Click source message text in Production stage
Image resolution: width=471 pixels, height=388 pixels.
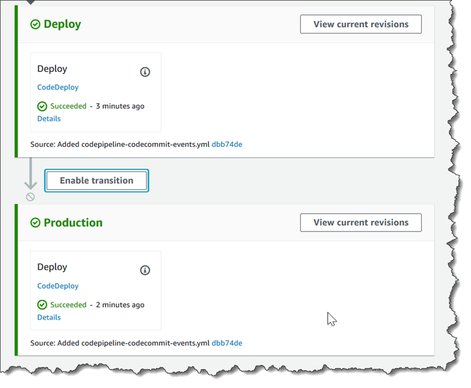[120, 343]
